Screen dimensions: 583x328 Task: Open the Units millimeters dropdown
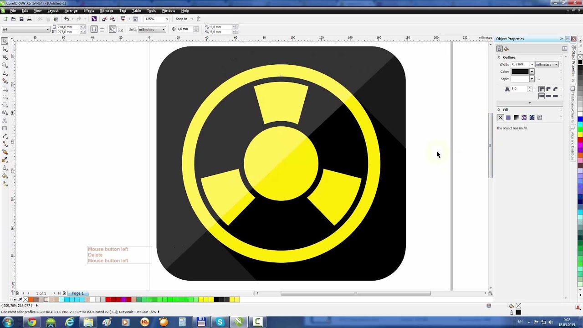tap(163, 30)
